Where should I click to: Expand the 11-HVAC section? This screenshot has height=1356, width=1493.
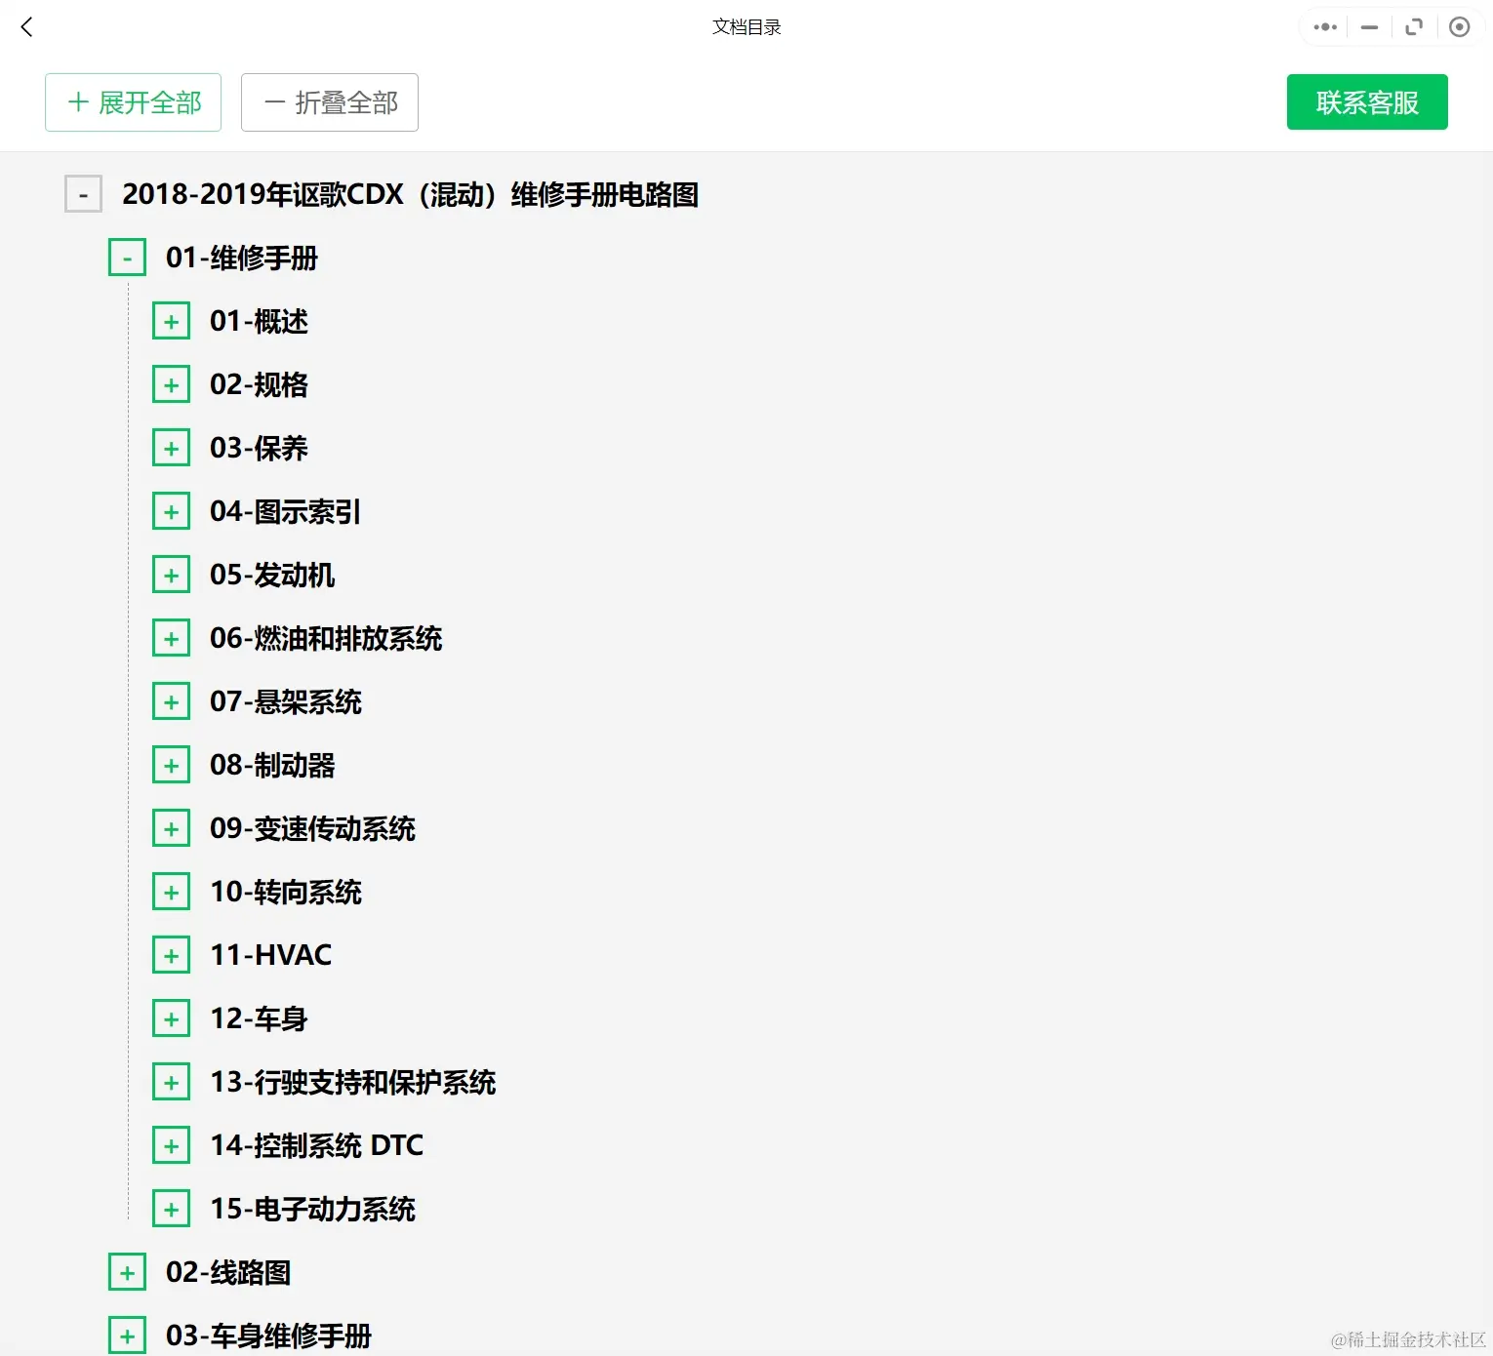click(172, 954)
